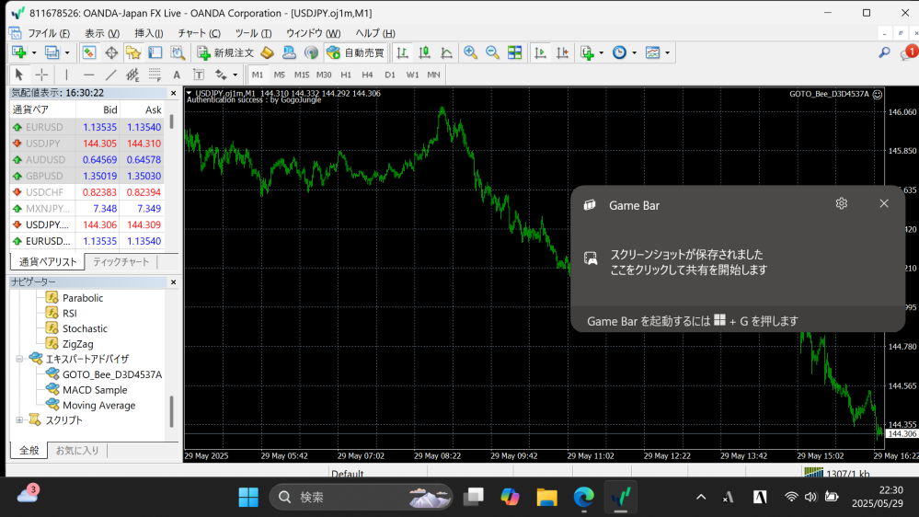Open the ファイル menu
The image size is (919, 517).
coord(49,33)
